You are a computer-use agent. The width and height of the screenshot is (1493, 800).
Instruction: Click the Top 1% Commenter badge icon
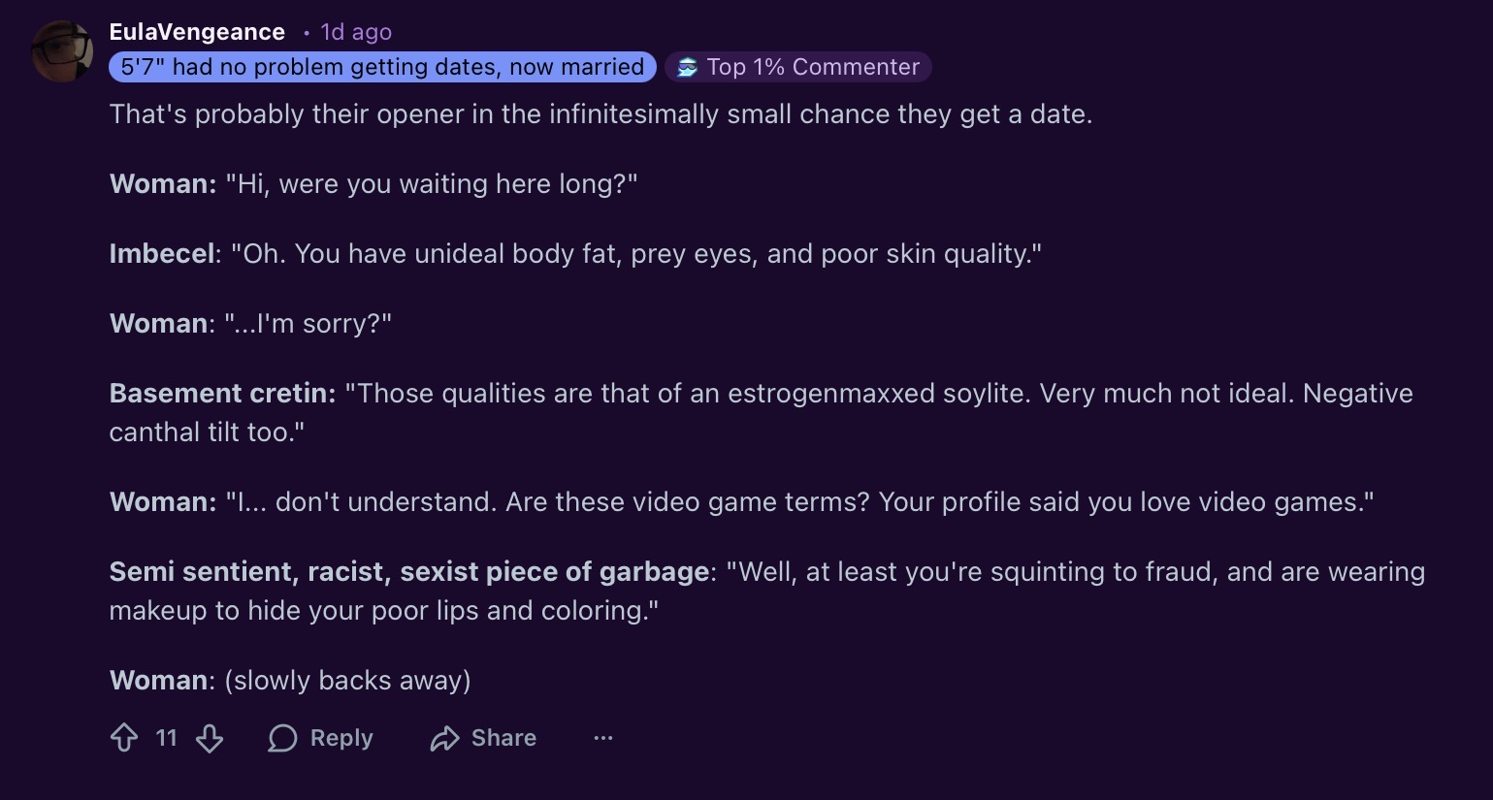click(x=687, y=67)
